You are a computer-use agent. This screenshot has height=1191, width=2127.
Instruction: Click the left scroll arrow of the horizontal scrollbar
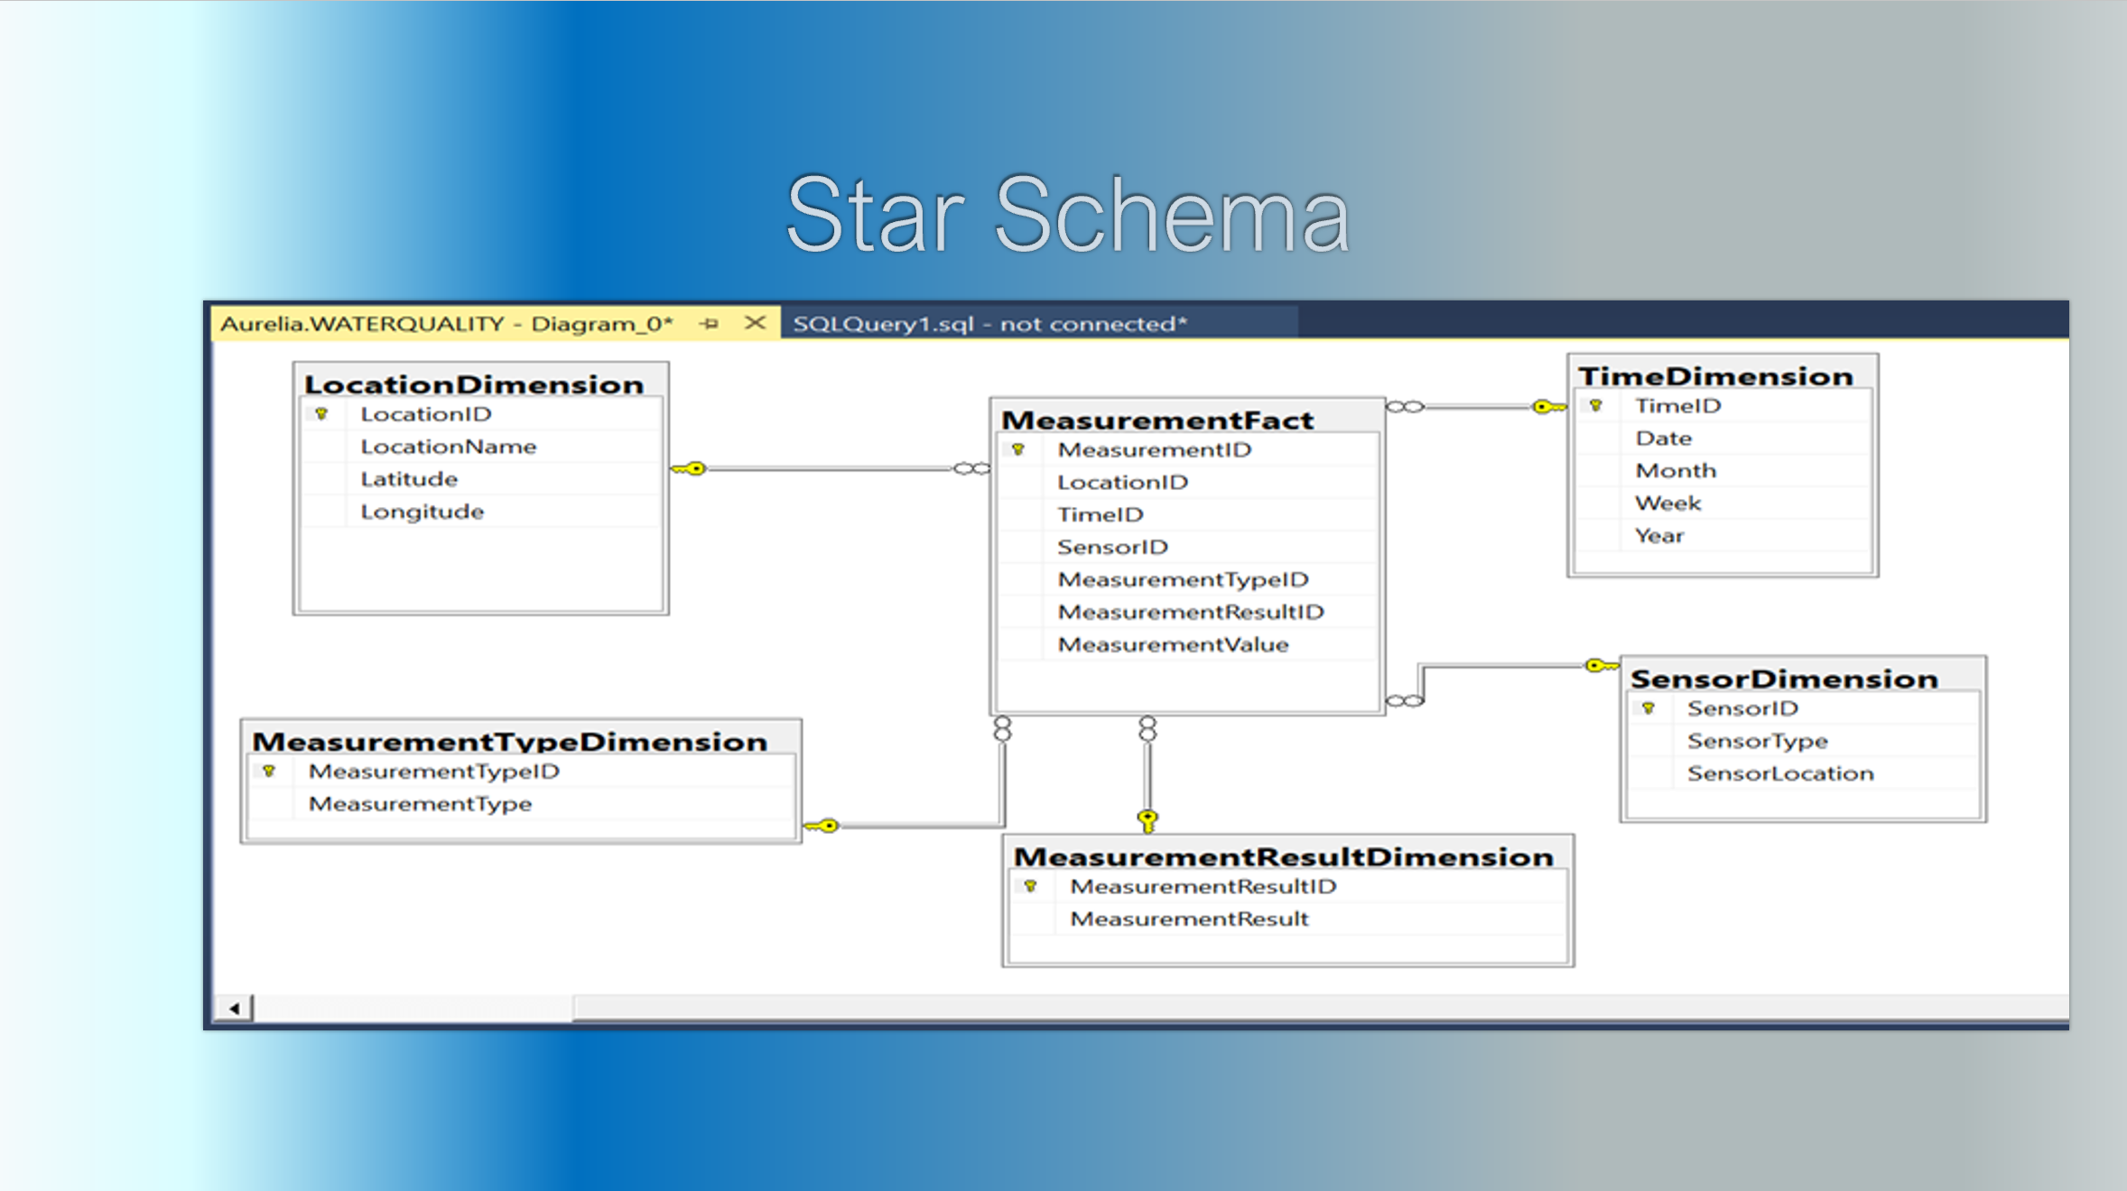pos(235,1008)
